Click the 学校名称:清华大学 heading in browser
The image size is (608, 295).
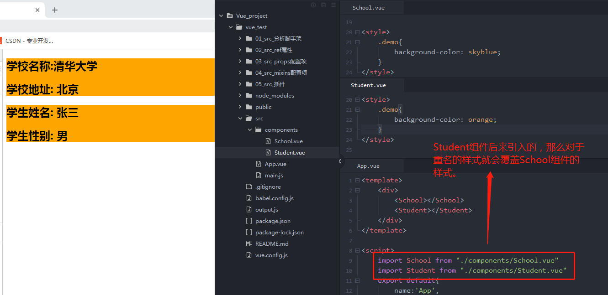coord(52,67)
